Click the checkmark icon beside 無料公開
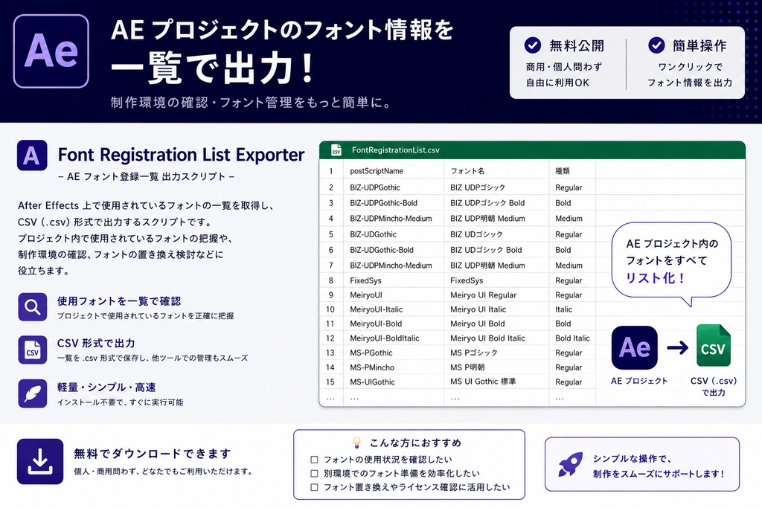 point(533,45)
